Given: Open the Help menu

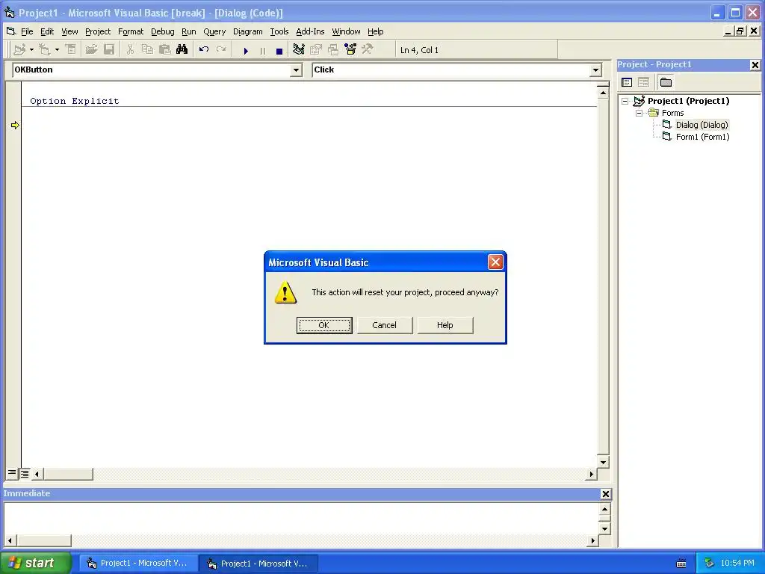Looking at the screenshot, I should pos(375,31).
